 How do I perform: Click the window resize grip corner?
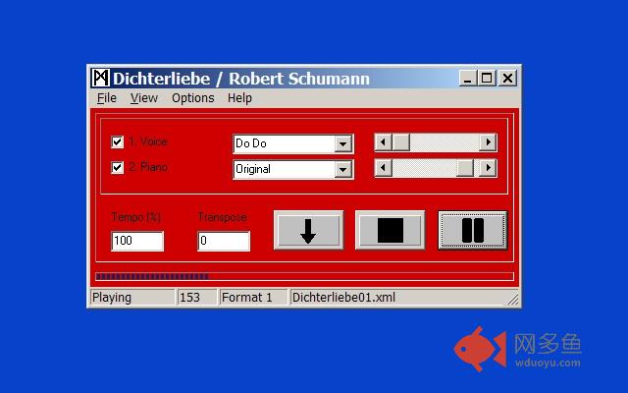point(513,300)
